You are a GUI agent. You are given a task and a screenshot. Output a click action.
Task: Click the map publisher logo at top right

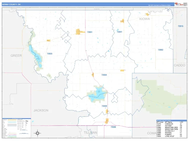179,4
